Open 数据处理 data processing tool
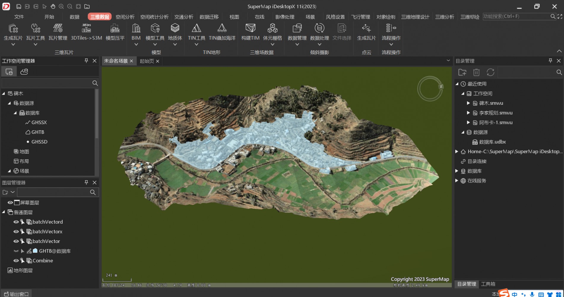This screenshot has height=297, width=564. [x=319, y=34]
